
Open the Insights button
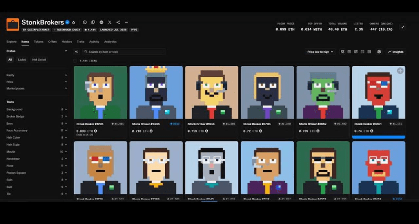tap(396, 52)
